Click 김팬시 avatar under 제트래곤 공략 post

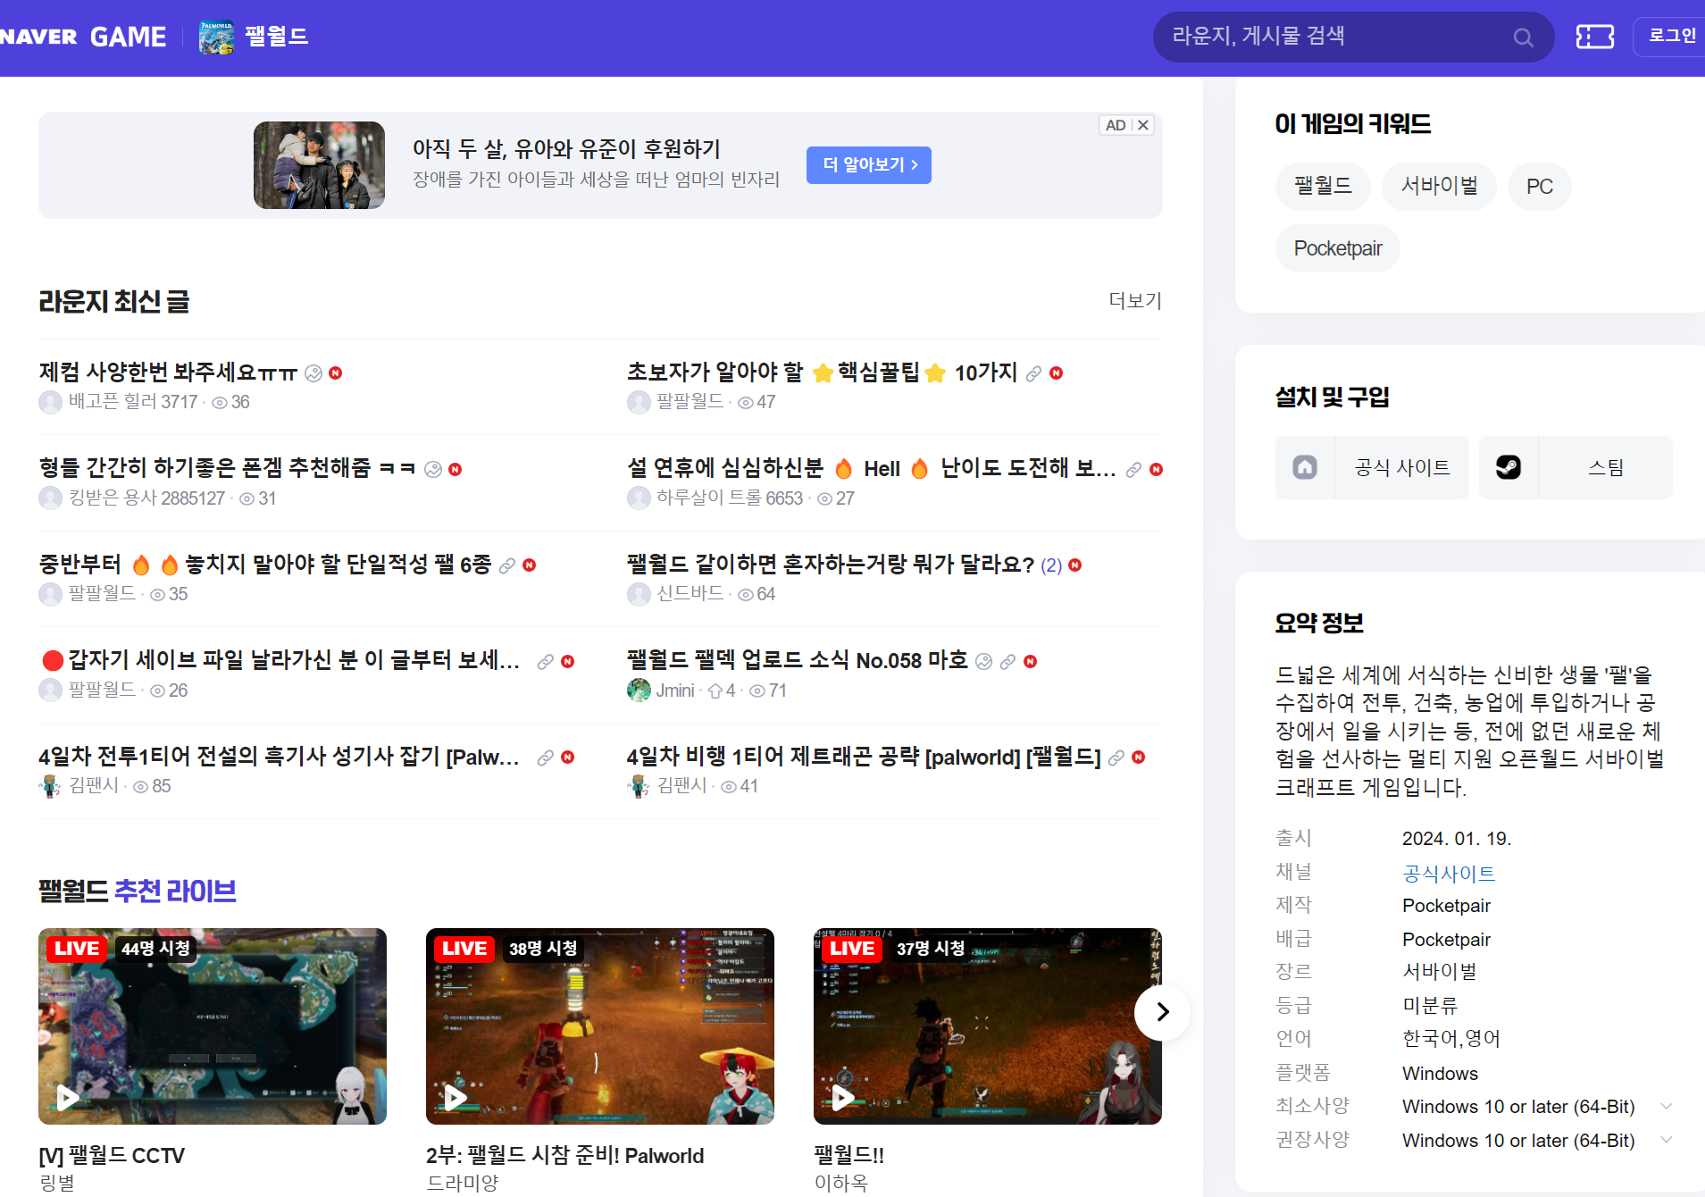click(x=639, y=786)
